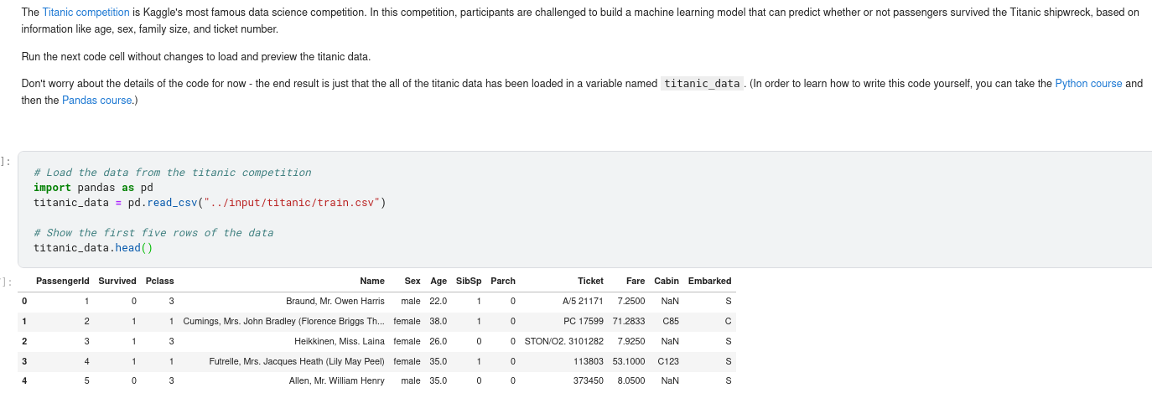Click the import pandas line in code cell

coord(93,188)
